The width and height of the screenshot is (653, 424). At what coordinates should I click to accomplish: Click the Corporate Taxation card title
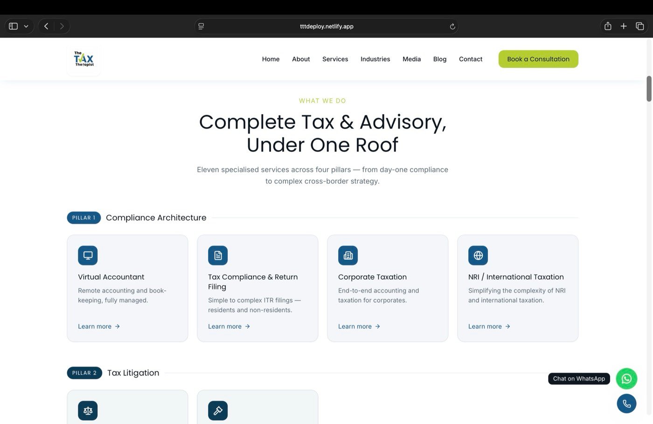click(x=372, y=277)
